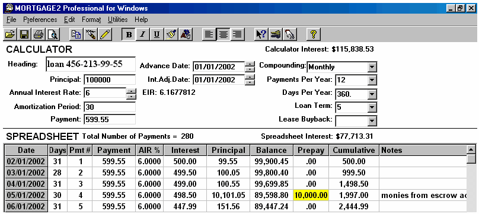The width and height of the screenshot is (479, 214).
Task: Toggle italic formatting
Action: (142, 35)
